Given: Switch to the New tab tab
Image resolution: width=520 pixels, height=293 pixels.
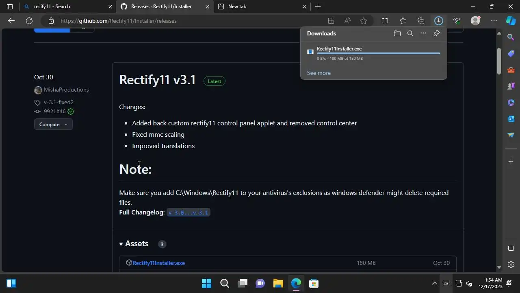Looking at the screenshot, I should coord(262,7).
